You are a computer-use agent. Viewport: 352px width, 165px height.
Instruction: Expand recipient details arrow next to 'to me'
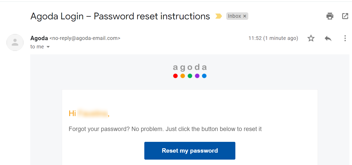point(48,47)
